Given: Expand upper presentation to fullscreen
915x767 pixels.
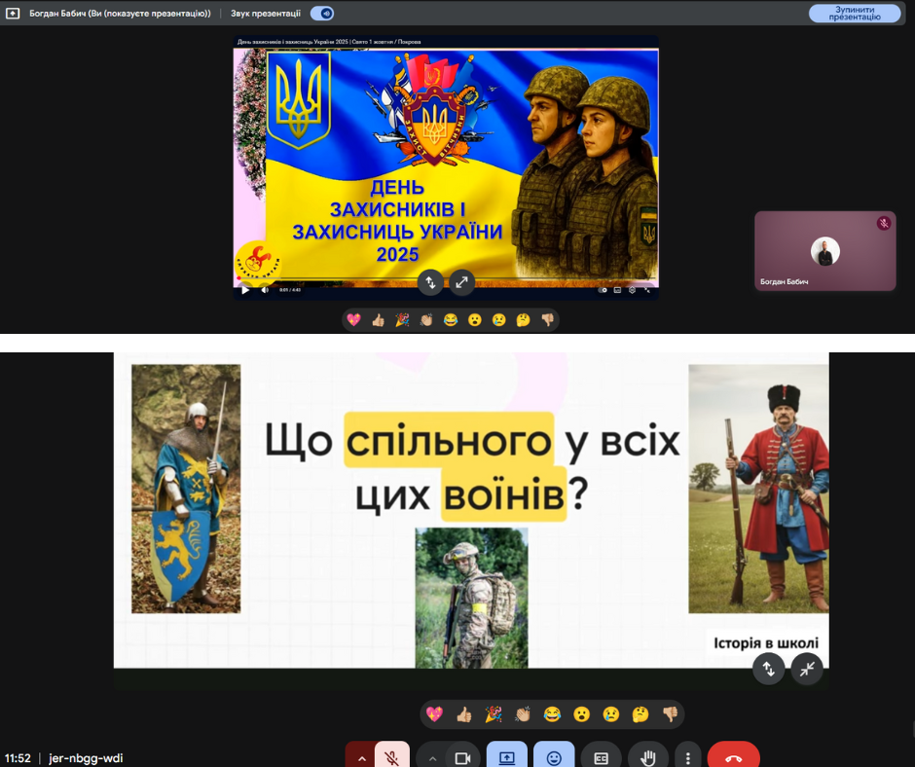Looking at the screenshot, I should tap(461, 282).
